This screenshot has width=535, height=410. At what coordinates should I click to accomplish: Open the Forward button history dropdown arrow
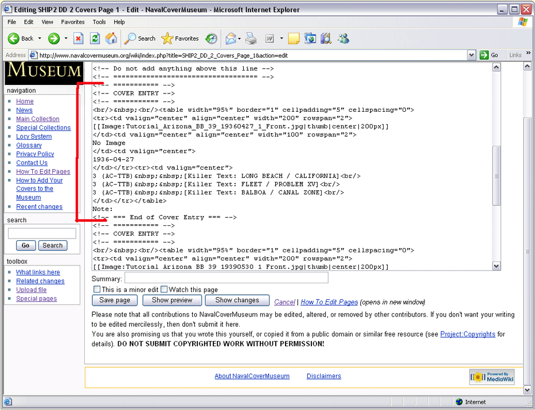click(66, 38)
